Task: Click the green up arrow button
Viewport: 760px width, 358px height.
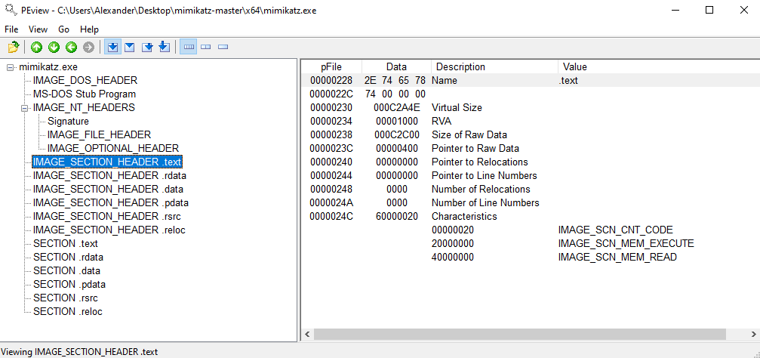Action: pyautogui.click(x=36, y=47)
